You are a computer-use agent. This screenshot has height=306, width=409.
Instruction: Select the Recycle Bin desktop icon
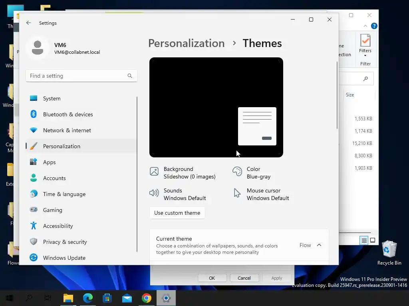[389, 253]
